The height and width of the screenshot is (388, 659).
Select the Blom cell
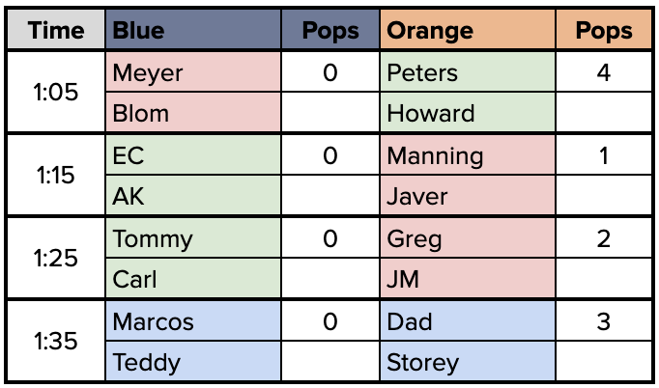click(x=193, y=112)
